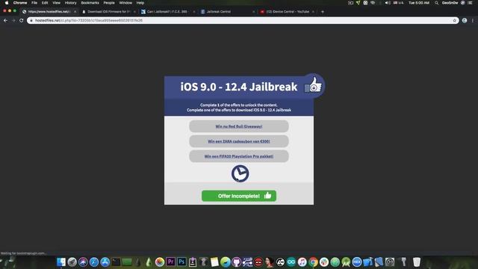
Task: Click the Google Chrome dock icon
Action: tap(313, 262)
